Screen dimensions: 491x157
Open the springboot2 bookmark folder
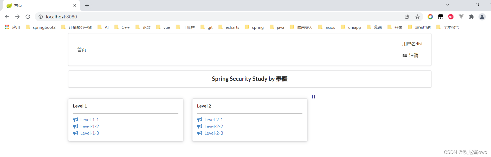(x=41, y=27)
